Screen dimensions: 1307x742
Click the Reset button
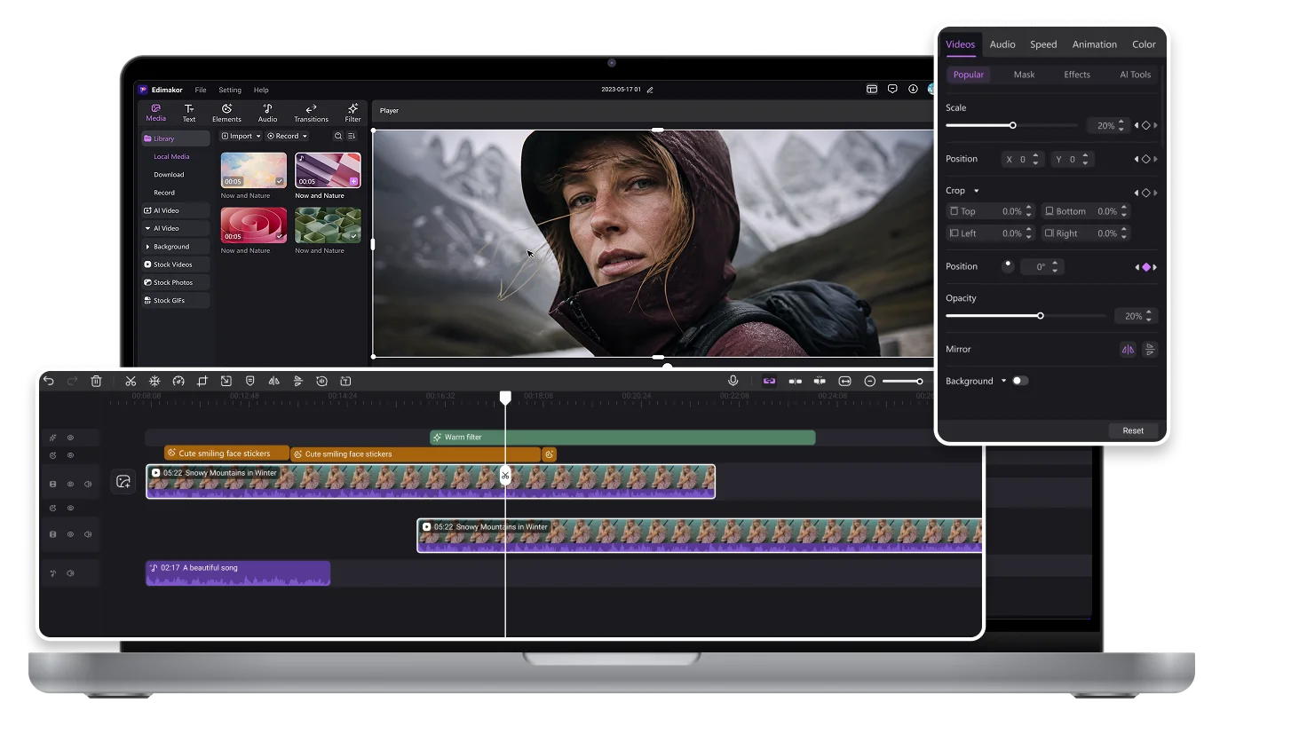point(1133,430)
